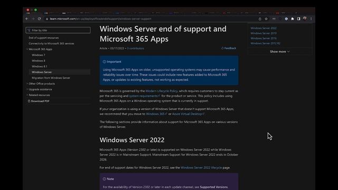Open the Windows 365 link
Viewport: 338px width, 190px height.
[156, 114]
